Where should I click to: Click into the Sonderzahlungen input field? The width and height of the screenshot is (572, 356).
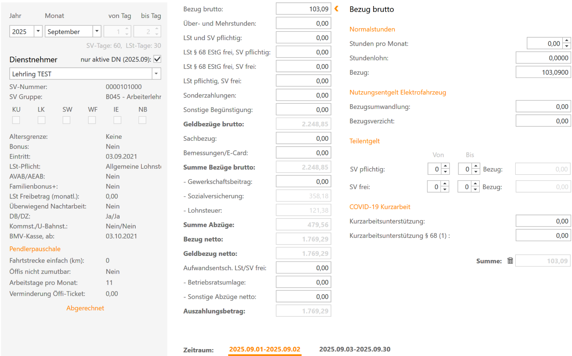[303, 95]
